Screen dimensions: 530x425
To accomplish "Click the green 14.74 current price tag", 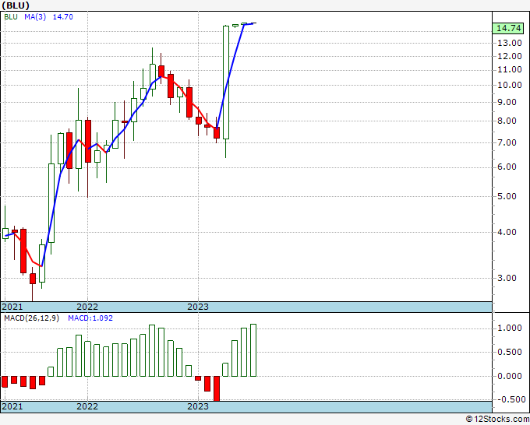I will (x=508, y=28).
